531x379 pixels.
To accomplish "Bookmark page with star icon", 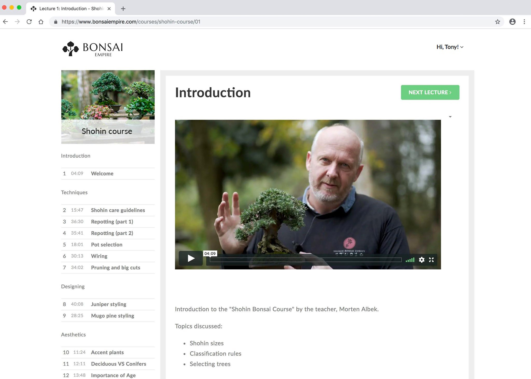I will coord(497,22).
